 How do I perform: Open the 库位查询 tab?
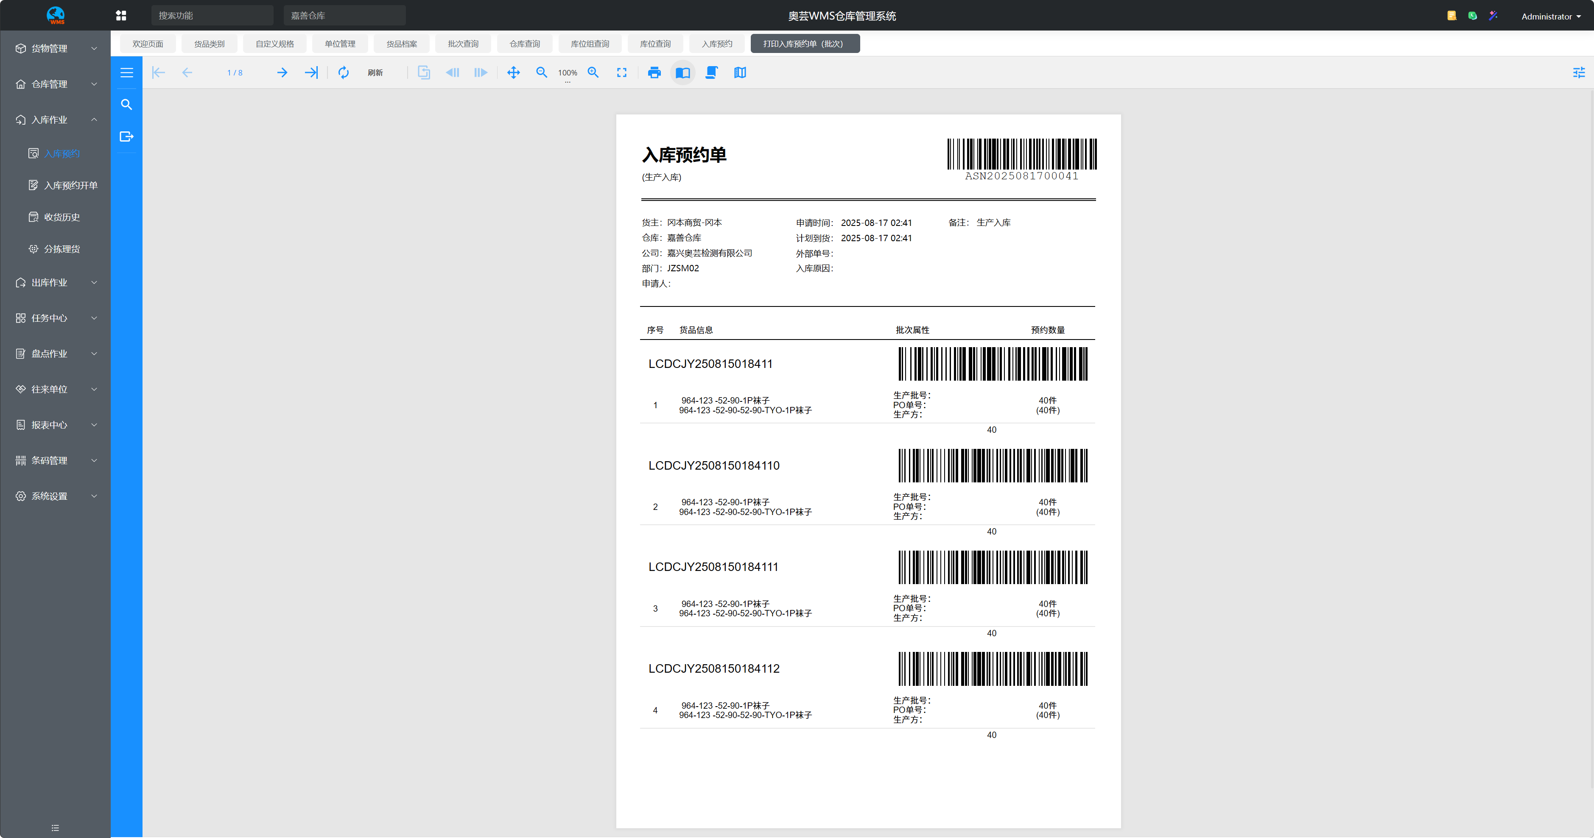[x=654, y=44]
